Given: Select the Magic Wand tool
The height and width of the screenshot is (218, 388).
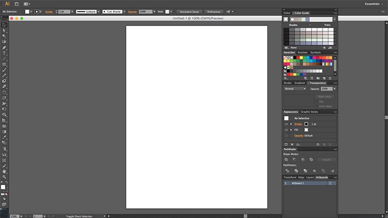Looking at the screenshot, I should (4, 36).
